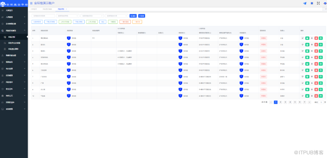The image size is (327, 158).
Task: Click the risk point name search field
Action: (x=43, y=16)
